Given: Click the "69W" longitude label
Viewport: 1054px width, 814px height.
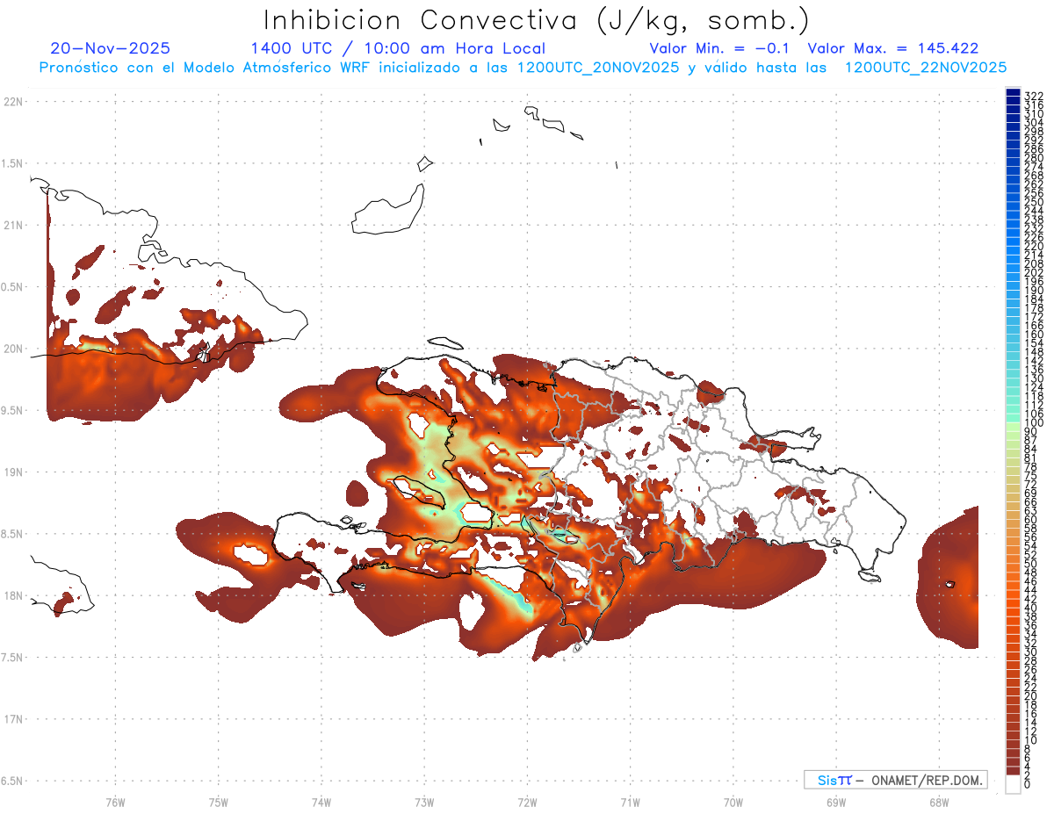Looking at the screenshot, I should click(x=836, y=802).
